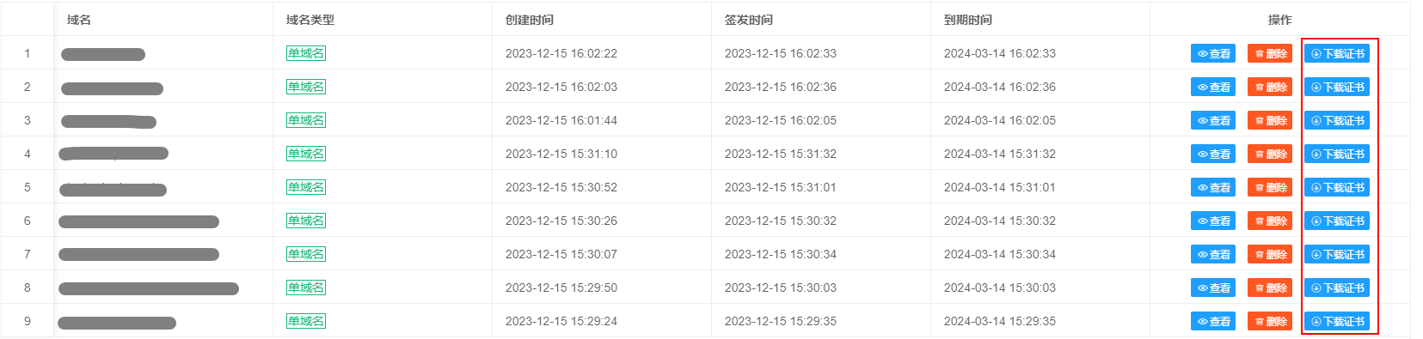The image size is (1423, 339).
Task: Click the 域名类型 column header
Action: [310, 20]
